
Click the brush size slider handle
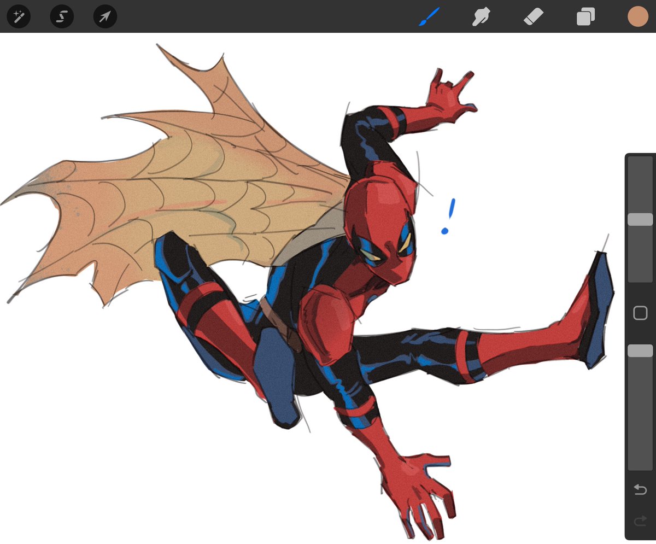[x=640, y=219]
